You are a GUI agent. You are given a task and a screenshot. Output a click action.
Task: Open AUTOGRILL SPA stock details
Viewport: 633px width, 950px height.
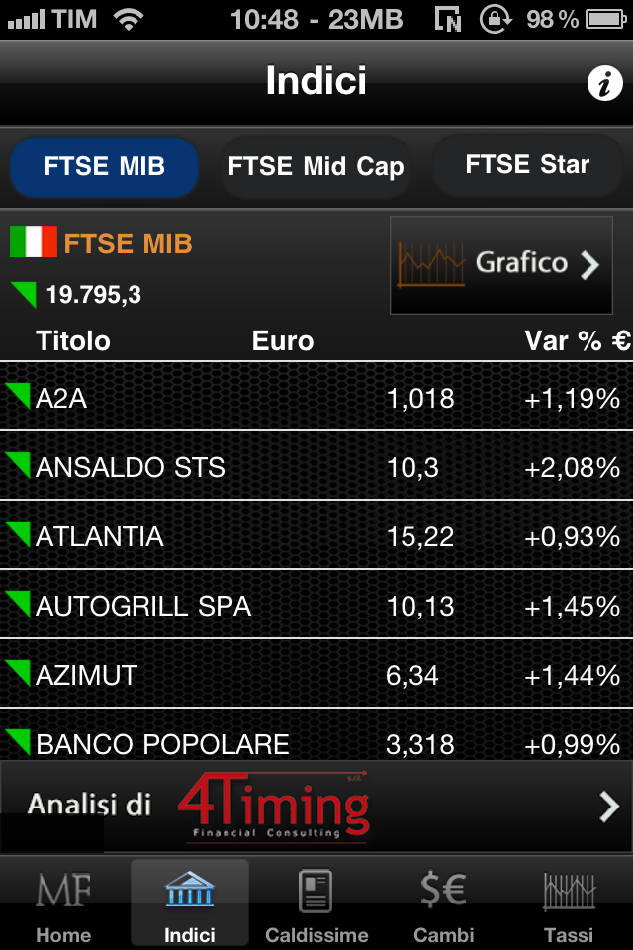point(316,606)
